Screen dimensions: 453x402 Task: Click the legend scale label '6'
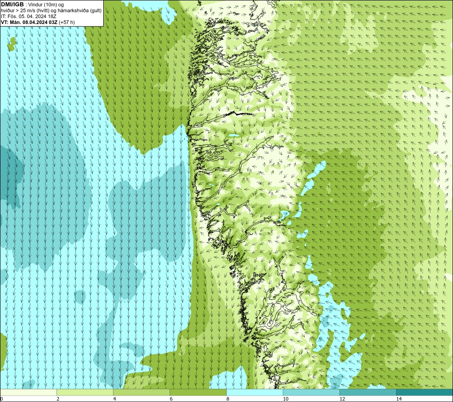[171, 399]
